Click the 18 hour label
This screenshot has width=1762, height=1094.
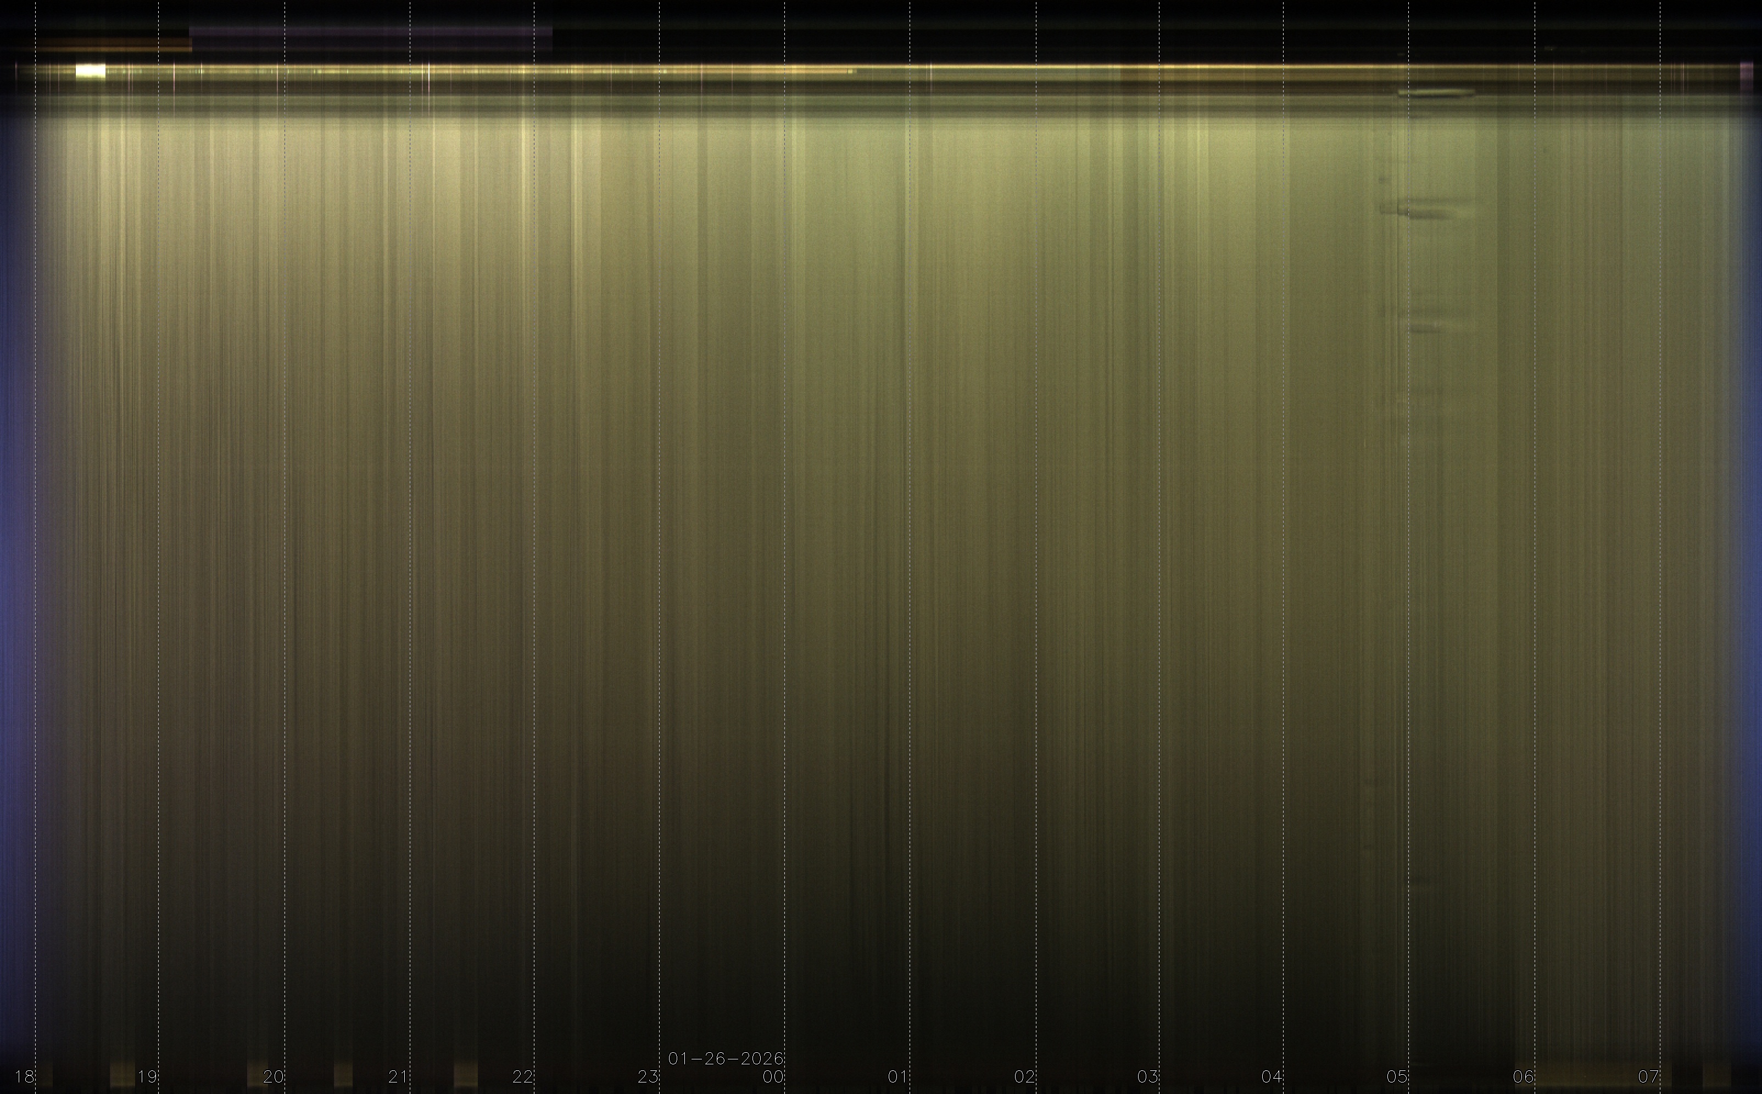click(x=25, y=1076)
